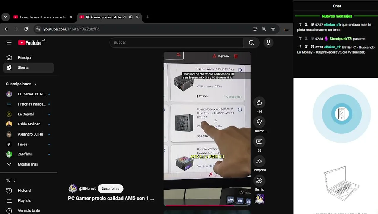Bookmark this page with the star

(273, 29)
